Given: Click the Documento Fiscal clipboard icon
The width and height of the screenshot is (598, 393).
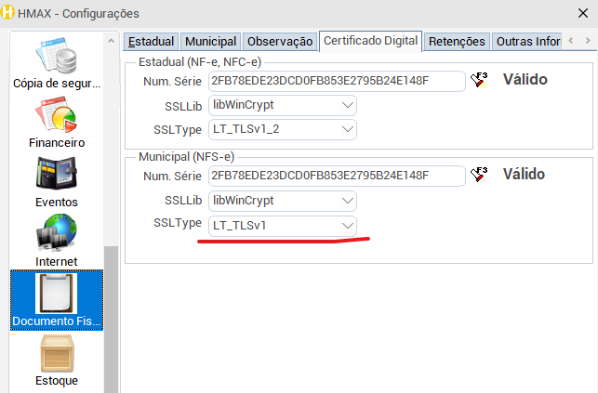Looking at the screenshot, I should 56,294.
